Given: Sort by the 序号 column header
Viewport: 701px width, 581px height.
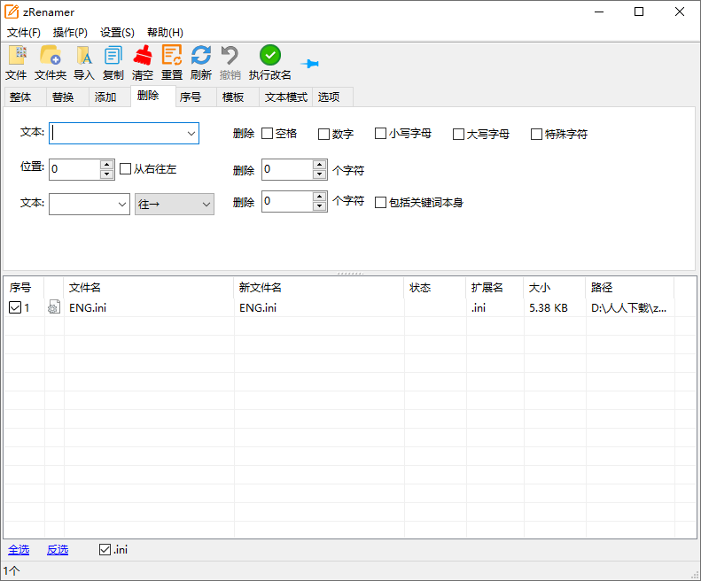Looking at the screenshot, I should [24, 287].
